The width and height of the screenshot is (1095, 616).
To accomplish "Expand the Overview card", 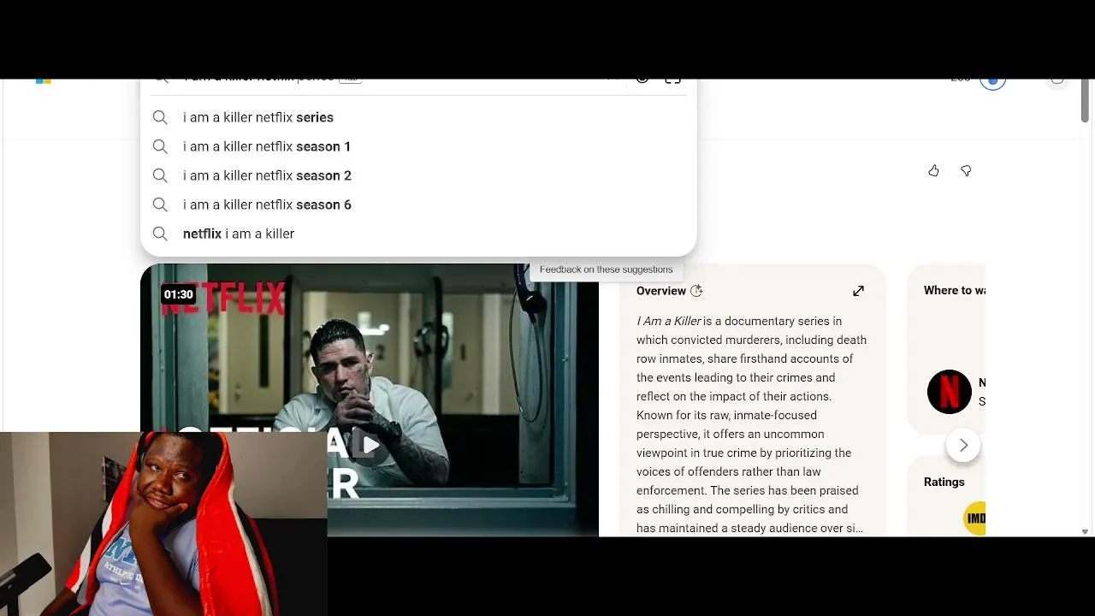I will [858, 291].
